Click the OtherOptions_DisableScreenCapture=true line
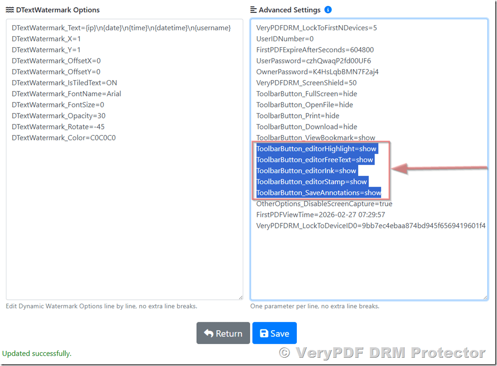This screenshot has height=366, width=497. 324,204
